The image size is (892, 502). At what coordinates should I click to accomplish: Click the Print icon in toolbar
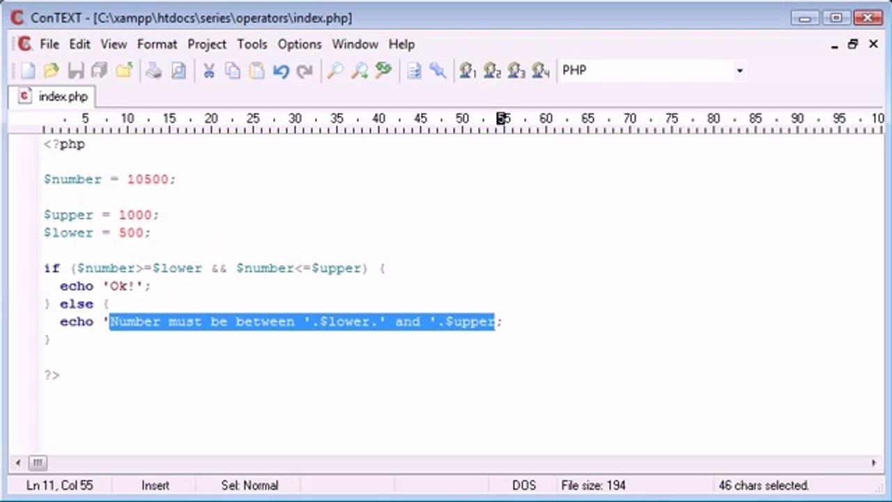click(154, 70)
